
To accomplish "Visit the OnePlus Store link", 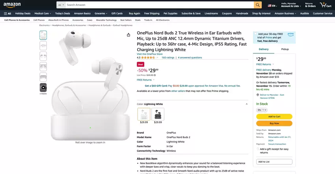I will click(x=149, y=54).
